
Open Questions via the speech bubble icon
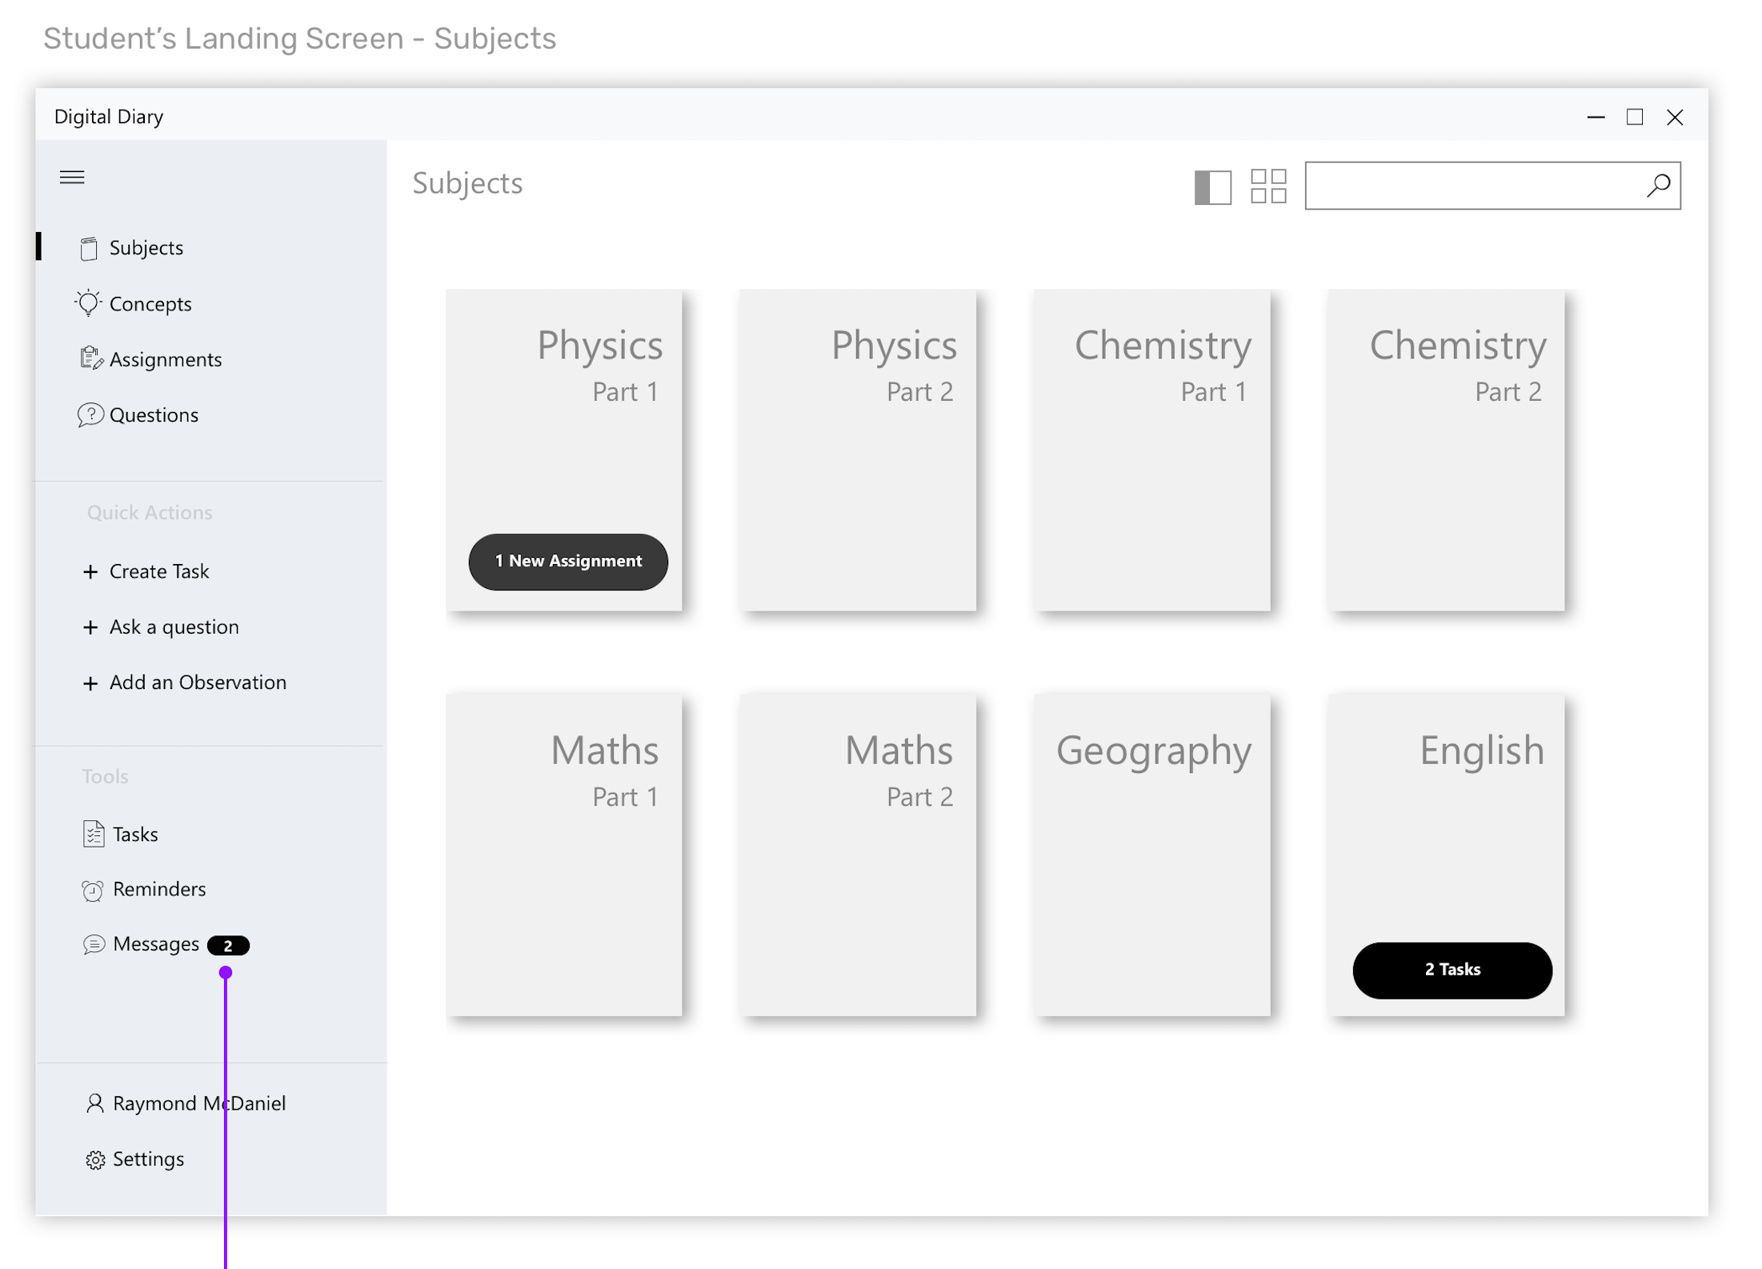[90, 414]
